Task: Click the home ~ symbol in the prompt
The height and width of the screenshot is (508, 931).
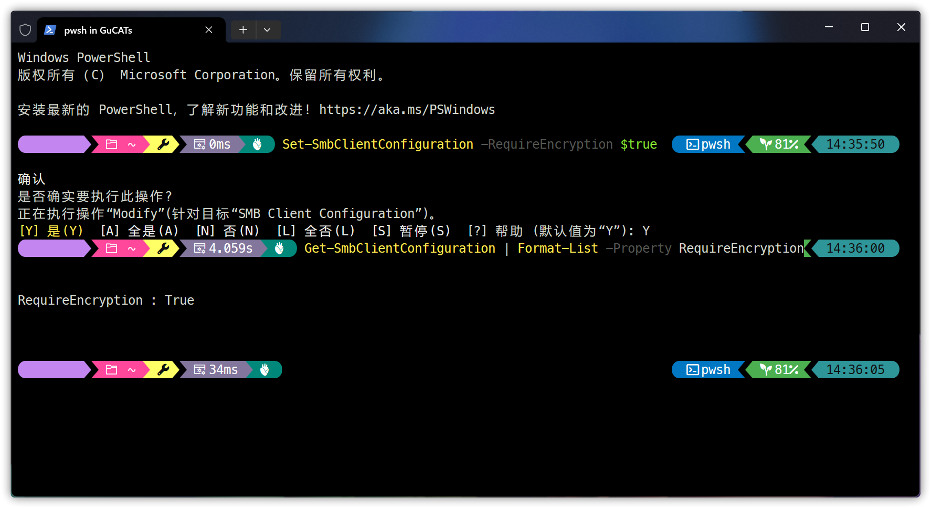Action: tap(131, 144)
